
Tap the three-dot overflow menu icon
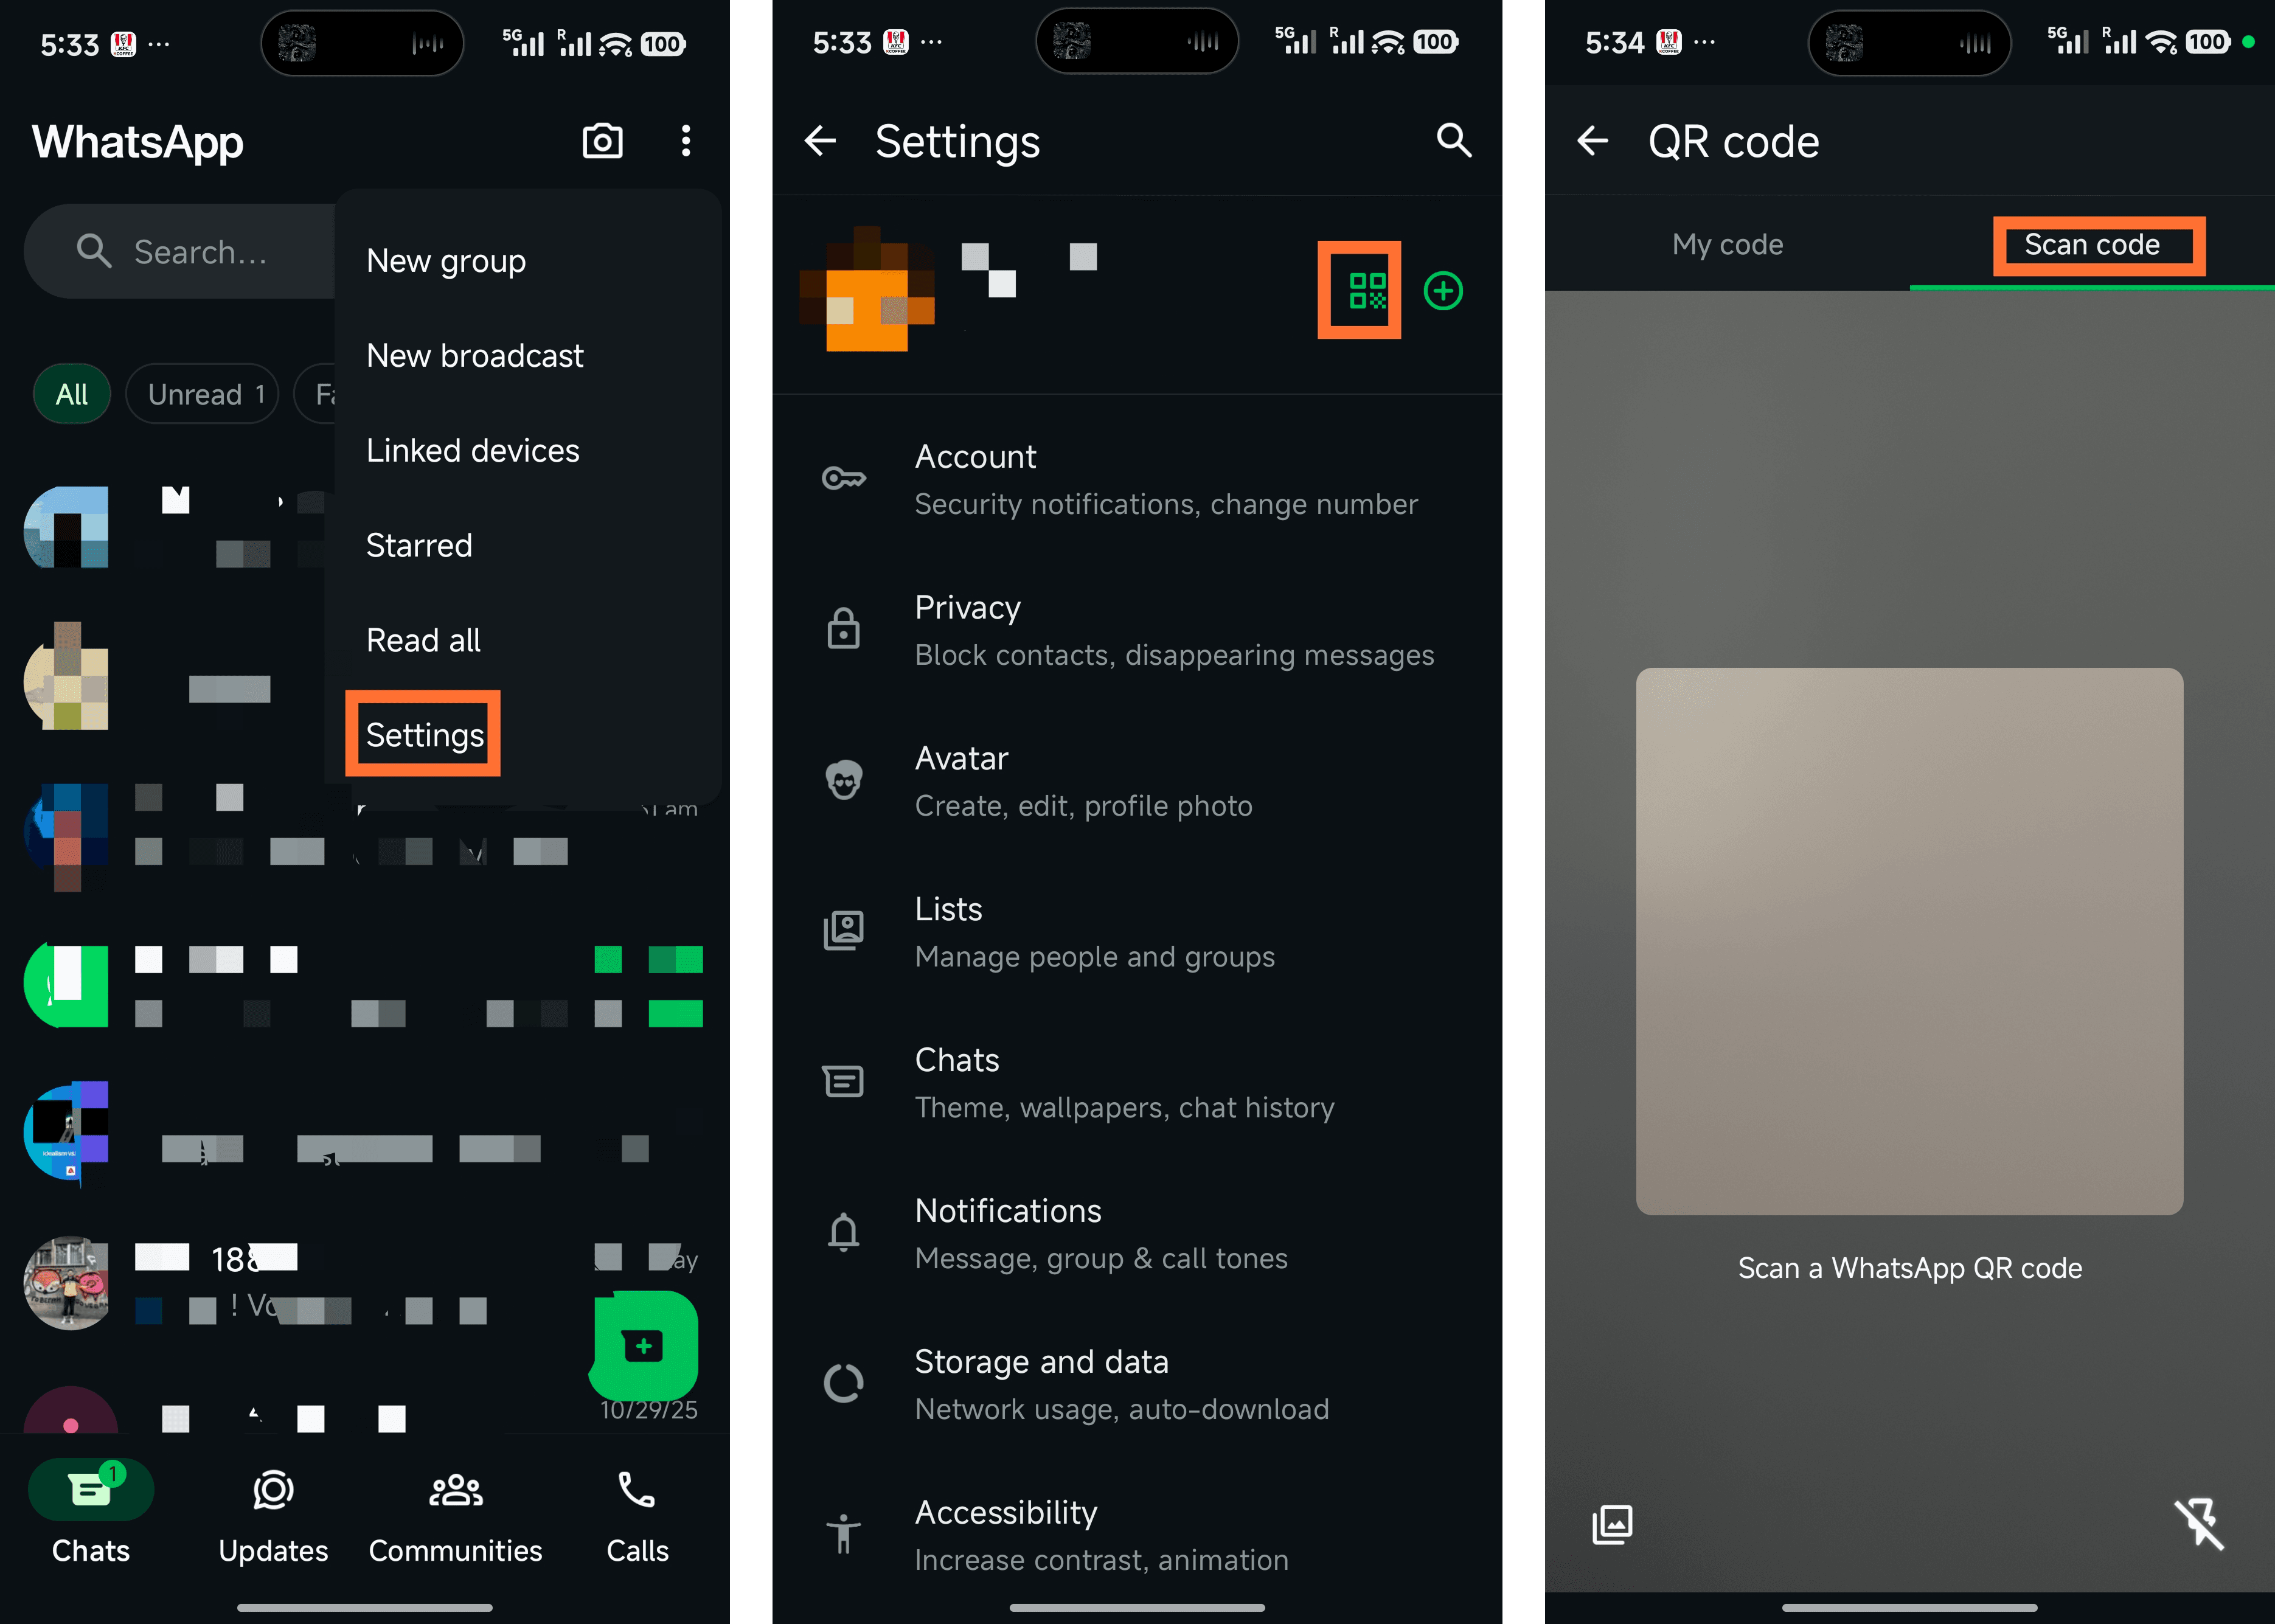[x=685, y=141]
